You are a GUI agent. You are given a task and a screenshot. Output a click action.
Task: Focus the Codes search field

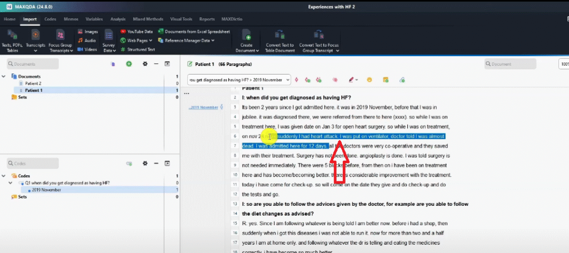(x=33, y=163)
